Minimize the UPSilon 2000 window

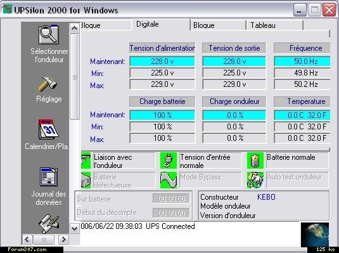[300, 10]
